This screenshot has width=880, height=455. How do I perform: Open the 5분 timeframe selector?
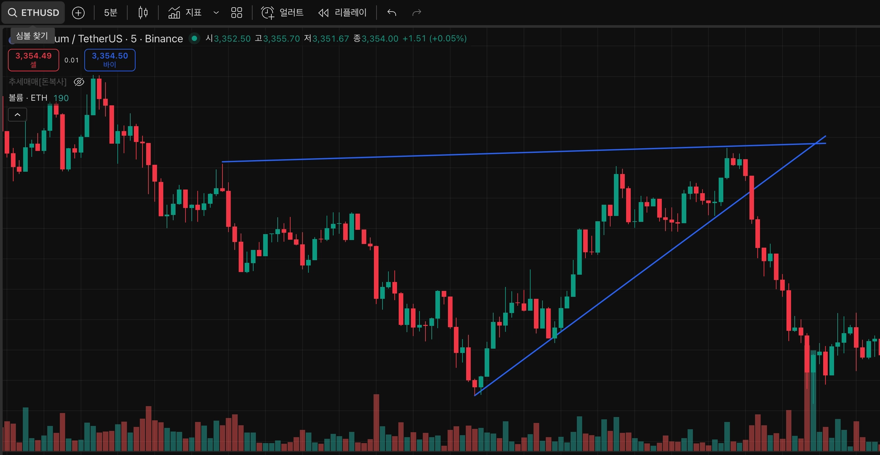(x=110, y=13)
